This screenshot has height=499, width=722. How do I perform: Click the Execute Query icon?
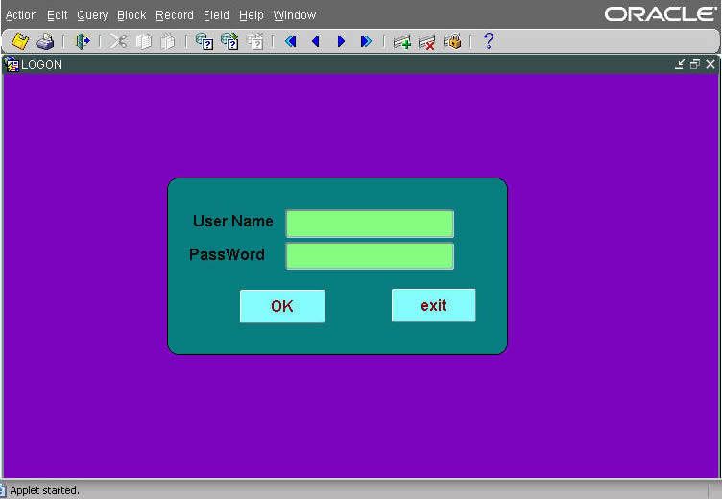coord(229,41)
